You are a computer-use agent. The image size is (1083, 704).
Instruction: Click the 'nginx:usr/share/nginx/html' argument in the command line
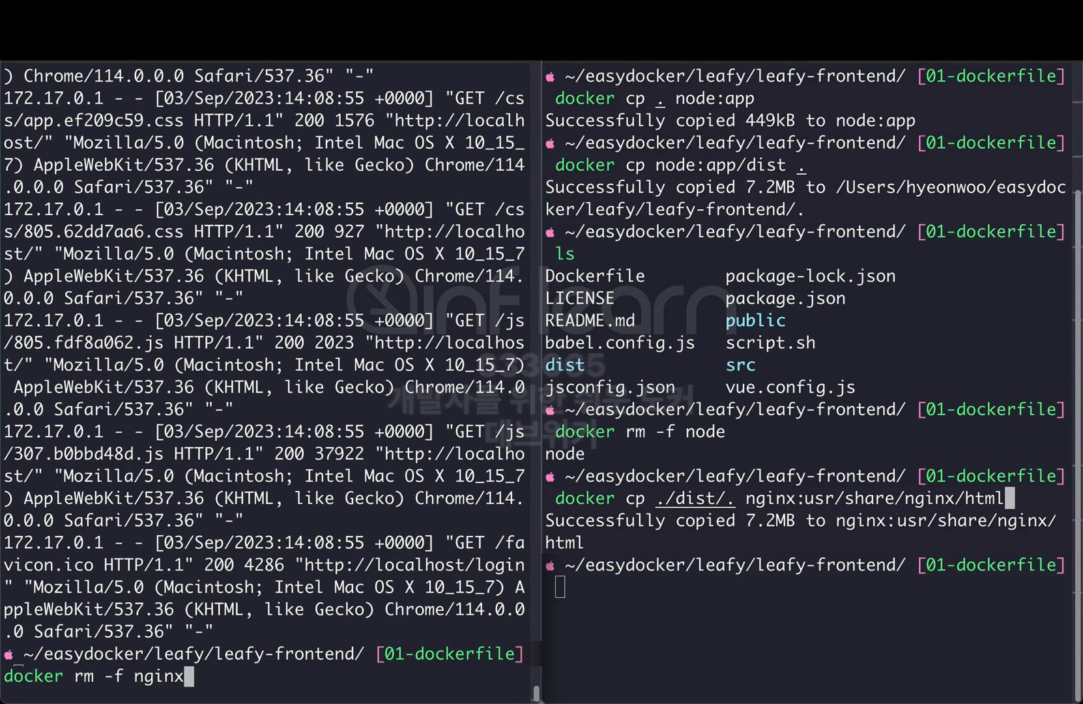[874, 499]
